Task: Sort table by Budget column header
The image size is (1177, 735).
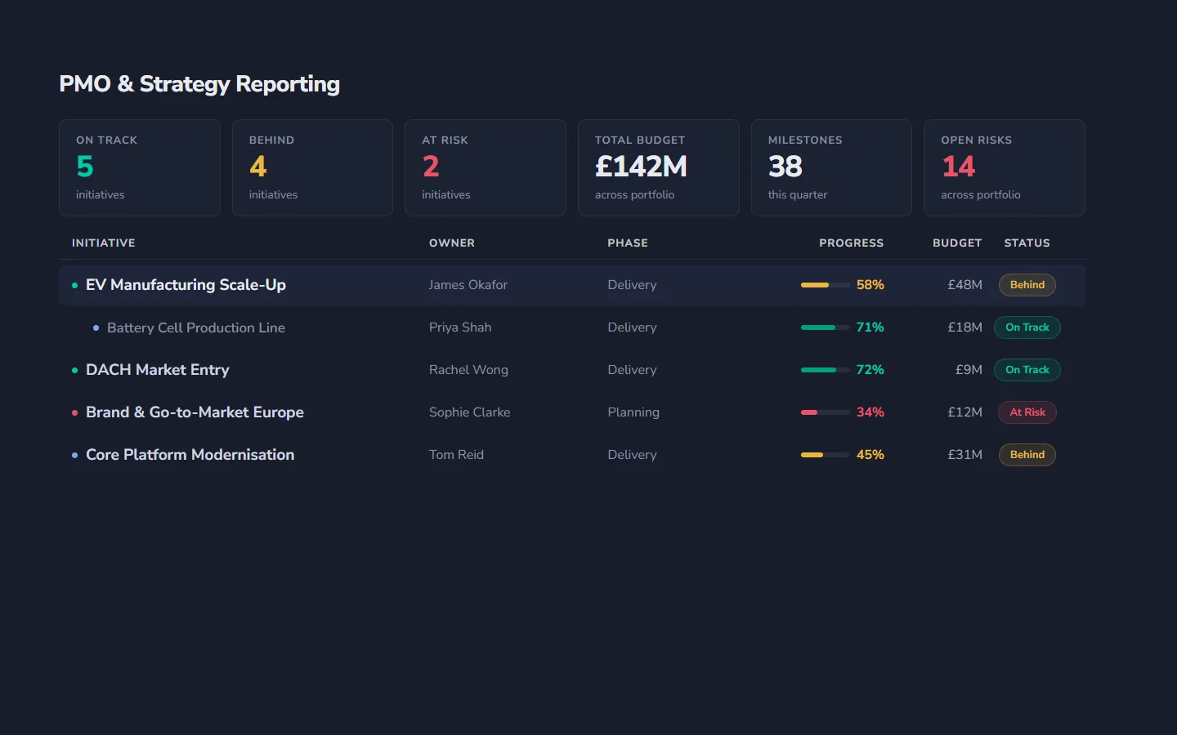Action: [956, 243]
